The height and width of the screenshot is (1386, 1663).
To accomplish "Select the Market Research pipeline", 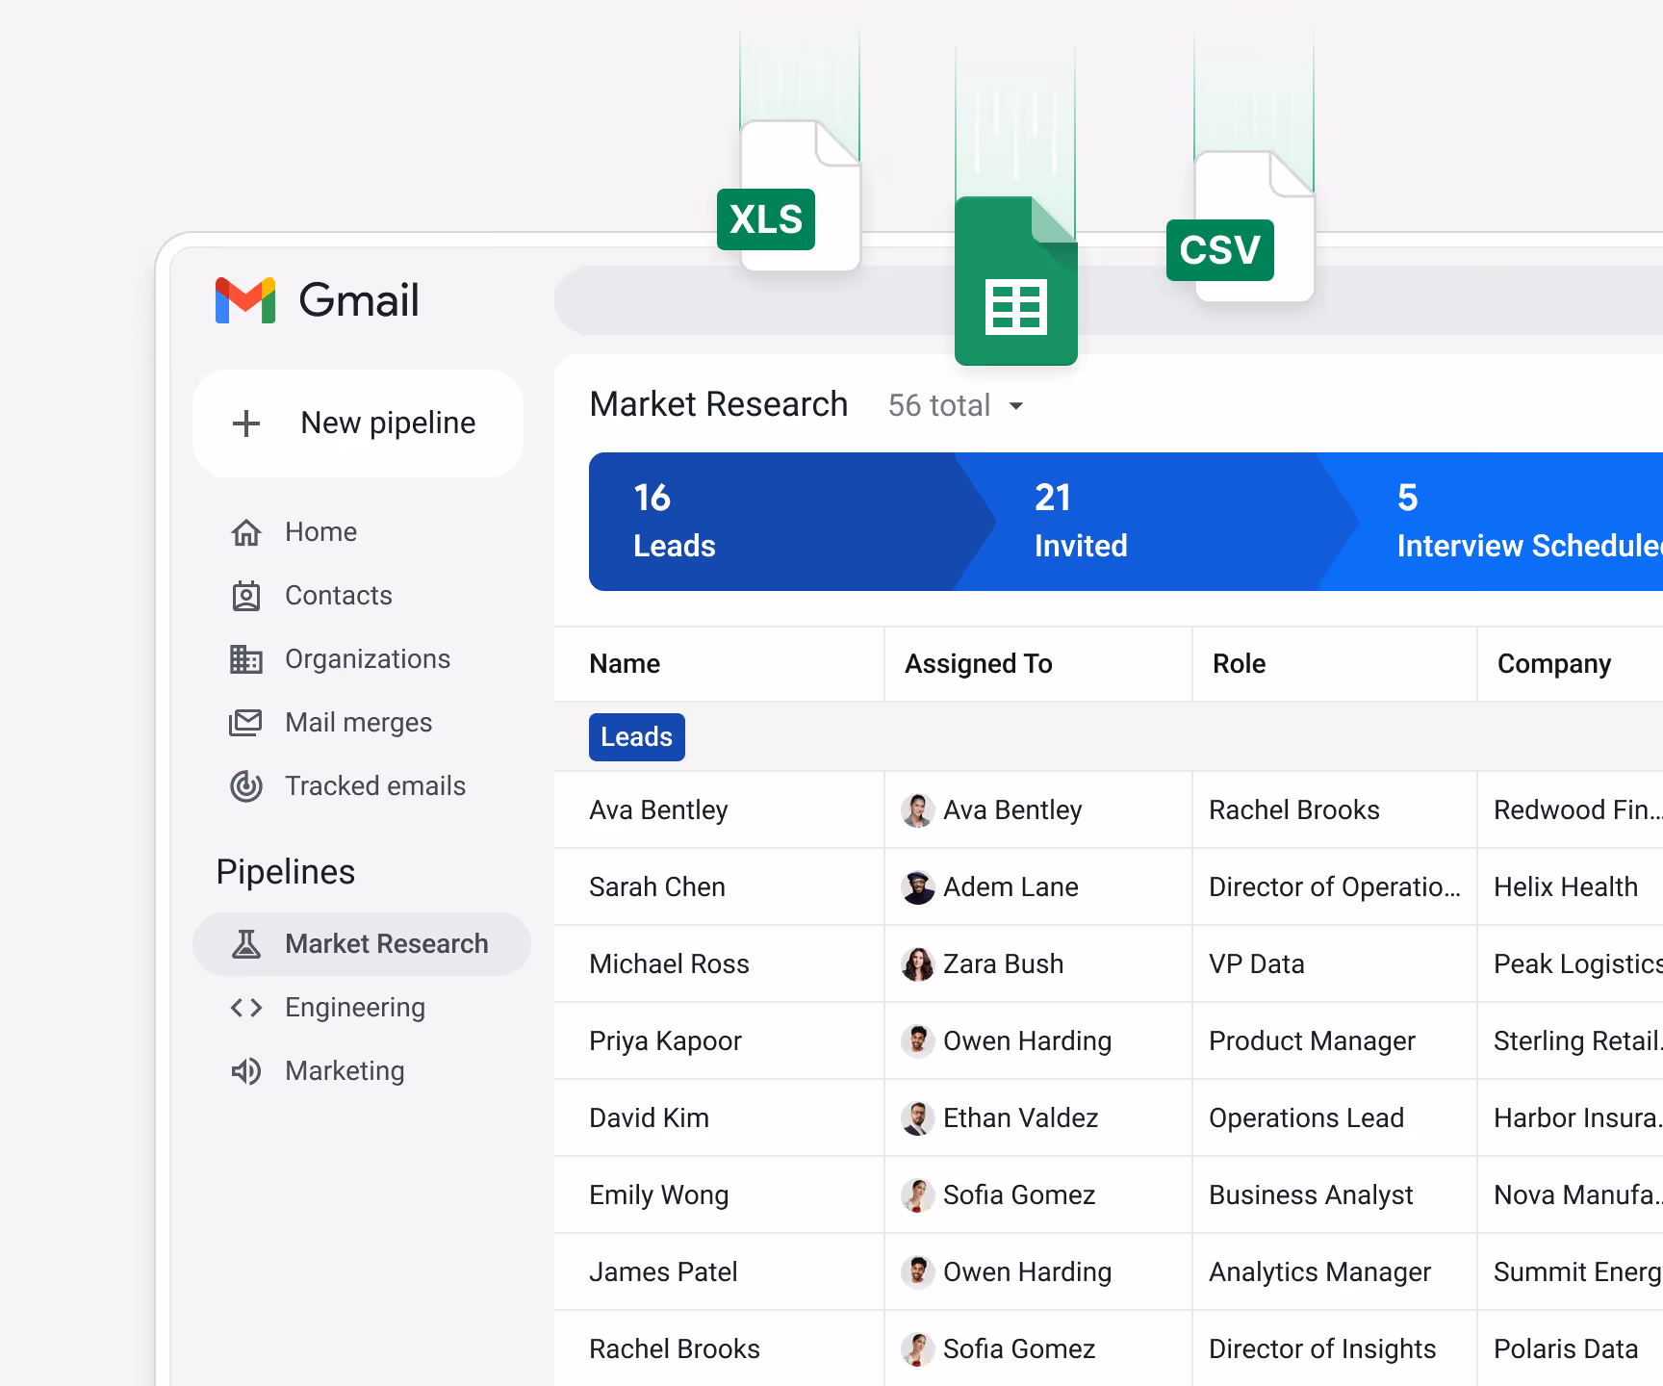I will tap(362, 944).
